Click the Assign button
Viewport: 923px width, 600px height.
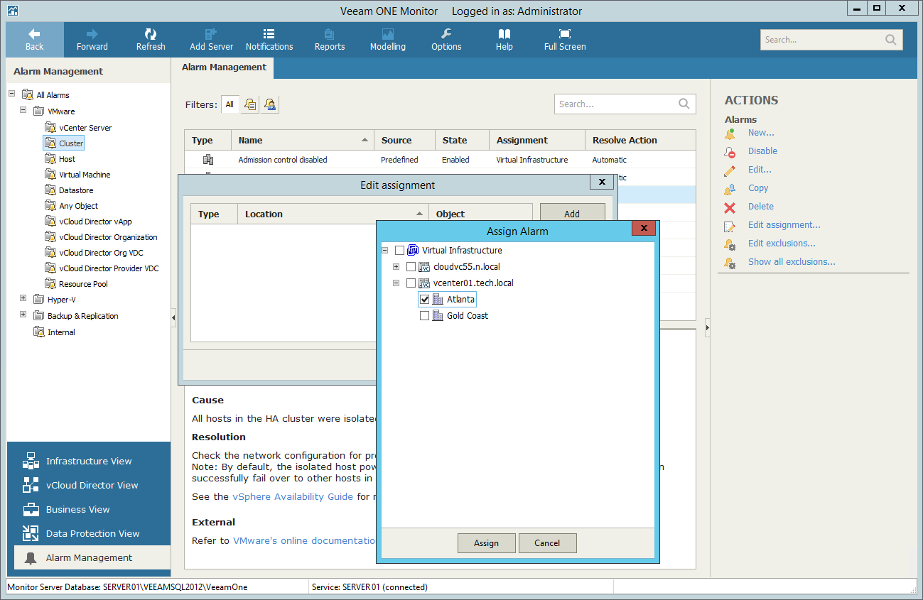coord(487,543)
